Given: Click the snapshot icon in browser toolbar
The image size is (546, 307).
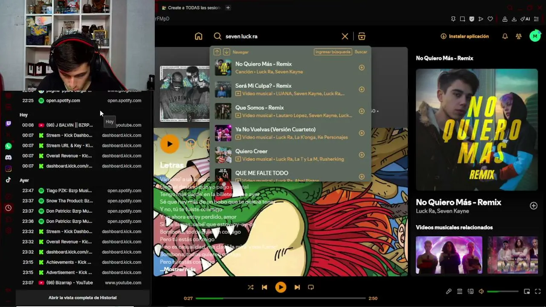Looking at the screenshot, I should pos(462,19).
